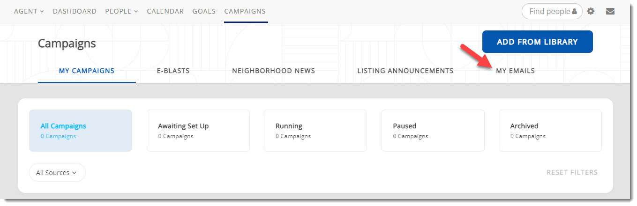
Task: Open GOALS from the navigation bar
Action: pyautogui.click(x=204, y=11)
